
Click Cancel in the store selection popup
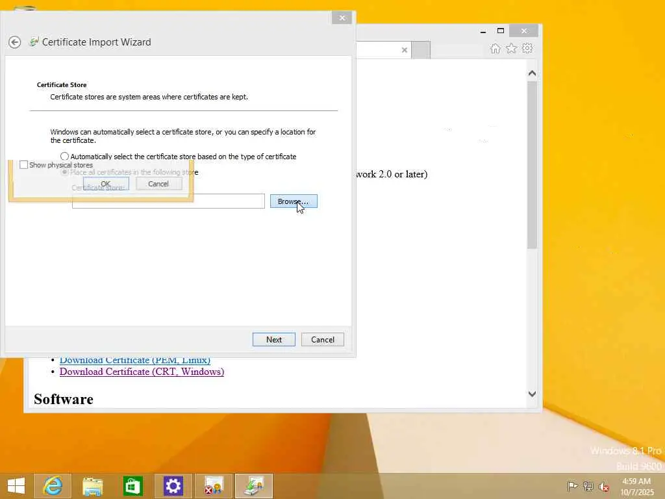coord(158,184)
